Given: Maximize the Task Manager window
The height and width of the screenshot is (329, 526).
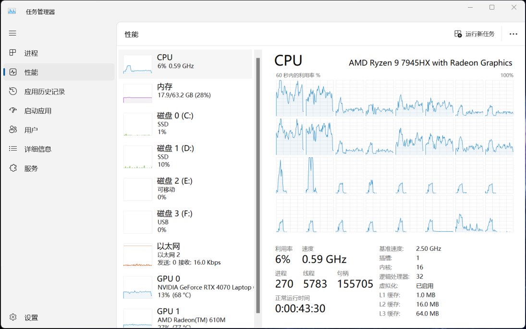Looking at the screenshot, I should pyautogui.click(x=492, y=7).
